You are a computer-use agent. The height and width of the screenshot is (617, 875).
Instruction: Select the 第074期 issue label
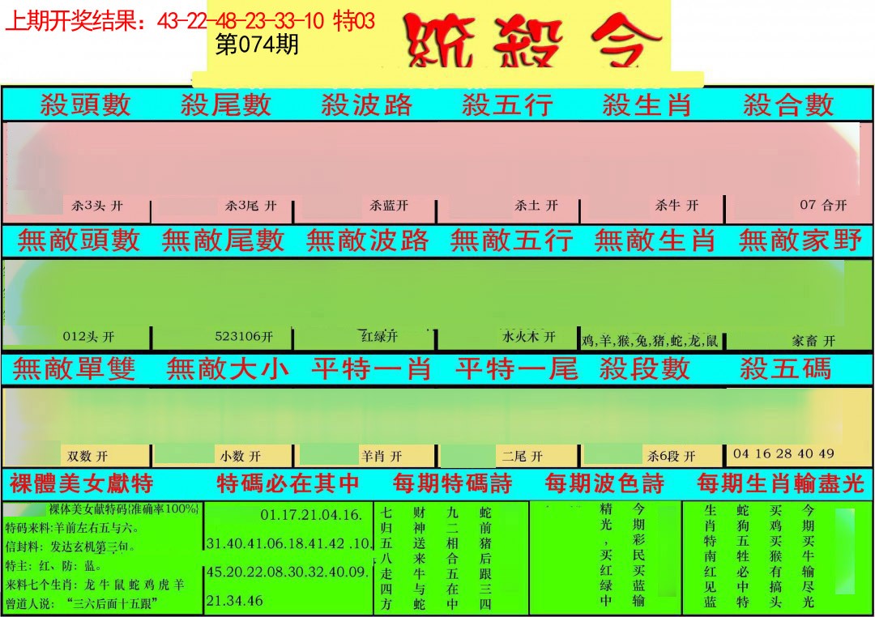[x=257, y=45]
